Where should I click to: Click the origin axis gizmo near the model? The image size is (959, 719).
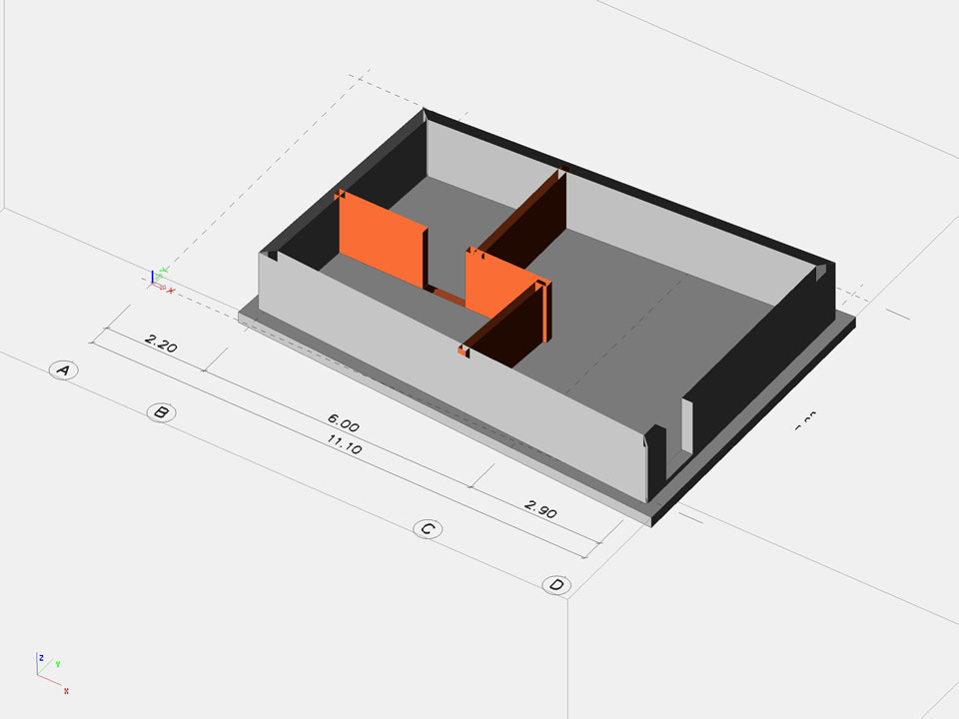click(x=158, y=280)
